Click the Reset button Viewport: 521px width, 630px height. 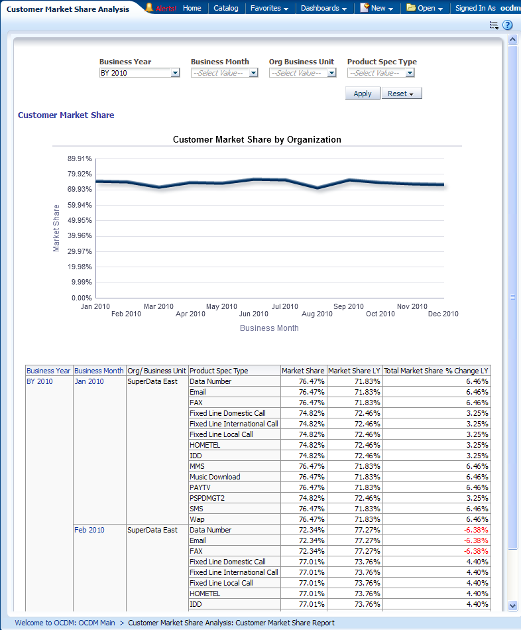tap(402, 94)
